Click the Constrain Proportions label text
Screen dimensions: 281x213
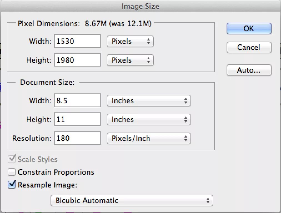click(x=56, y=172)
